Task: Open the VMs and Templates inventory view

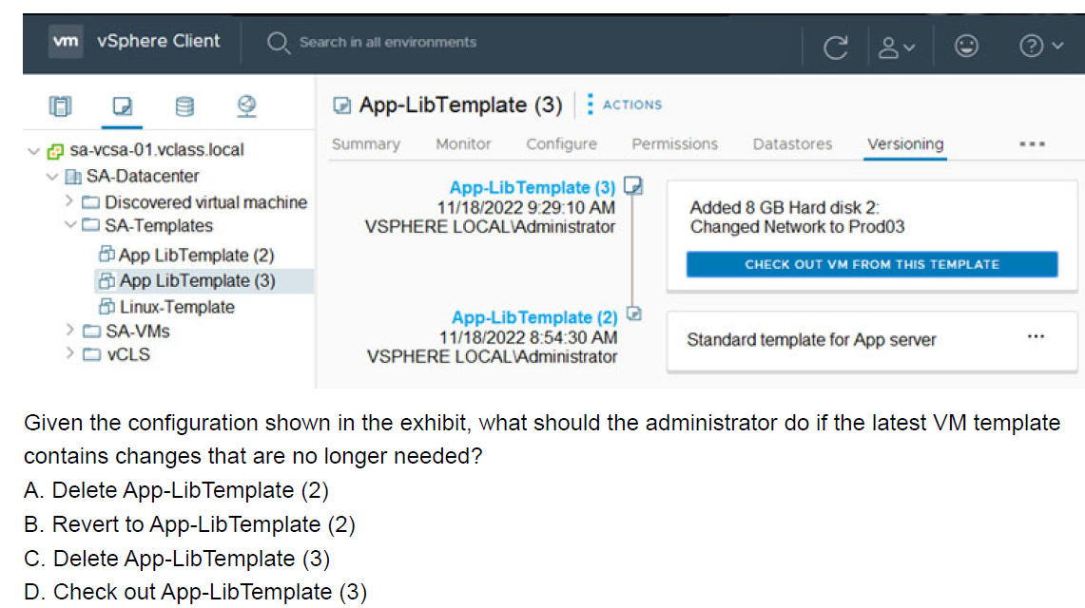Action: (x=122, y=106)
